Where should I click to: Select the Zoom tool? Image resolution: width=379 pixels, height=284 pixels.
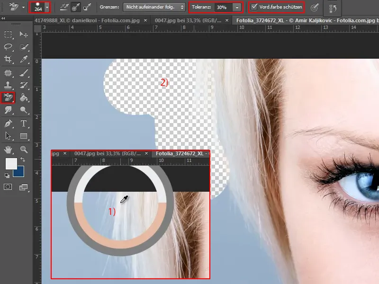click(24, 150)
